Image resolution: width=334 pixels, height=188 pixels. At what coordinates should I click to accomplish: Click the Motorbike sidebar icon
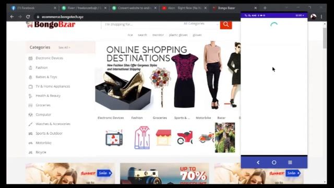30,143
